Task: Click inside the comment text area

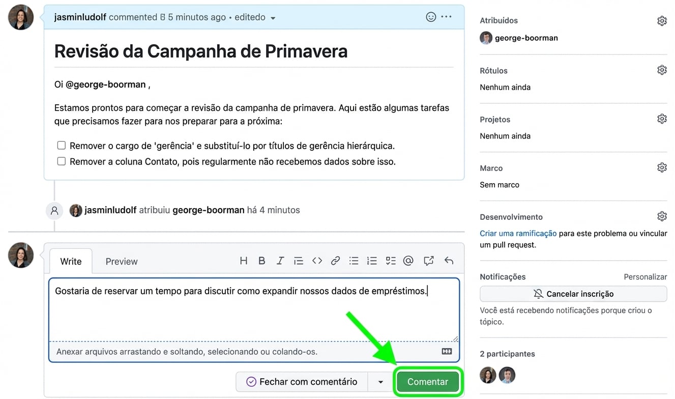Action: click(254, 309)
